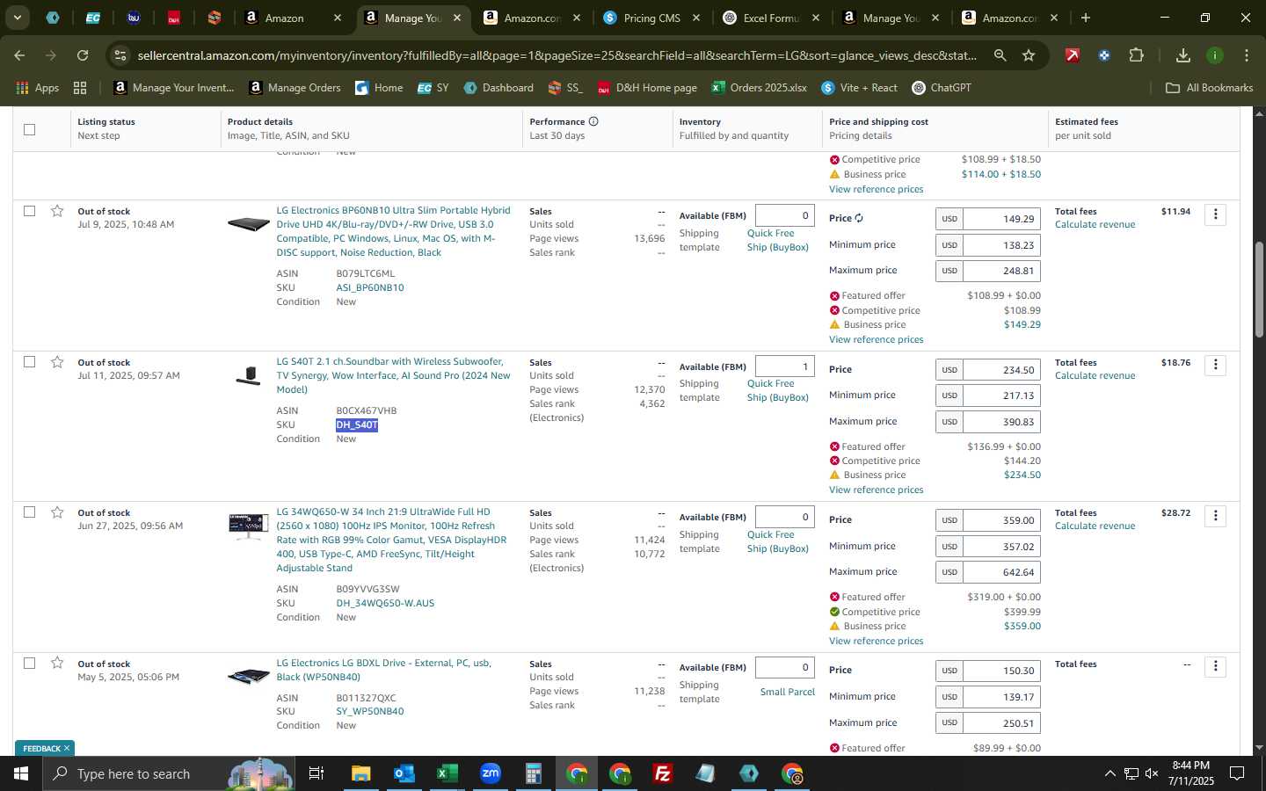Open the Chrome three-dot menu
The image size is (1266, 791).
(1247, 55)
